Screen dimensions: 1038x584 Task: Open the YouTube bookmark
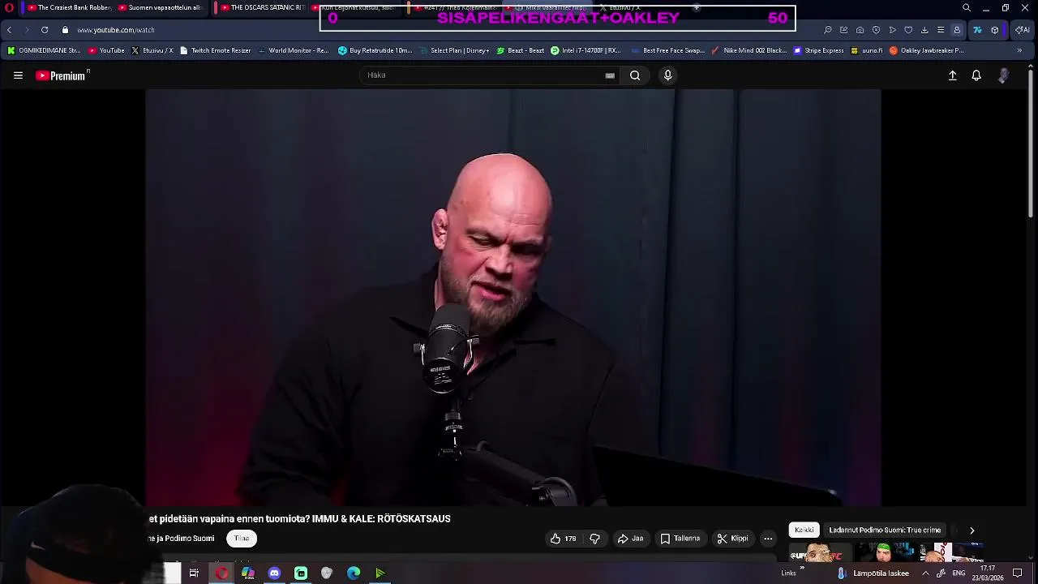(x=106, y=50)
